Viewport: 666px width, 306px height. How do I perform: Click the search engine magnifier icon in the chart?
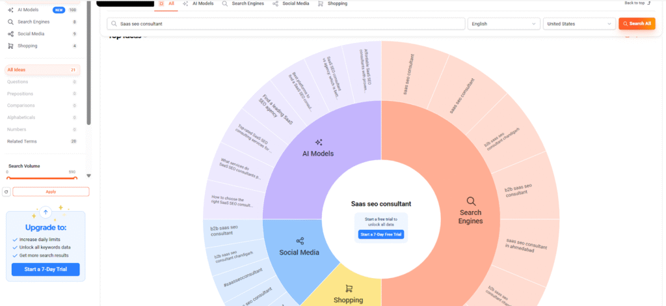coord(471,201)
